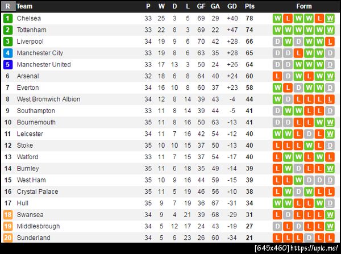Image resolution: width=341 pixels, height=254 pixels.
Task: Click the Form column header
Action: 304,6
